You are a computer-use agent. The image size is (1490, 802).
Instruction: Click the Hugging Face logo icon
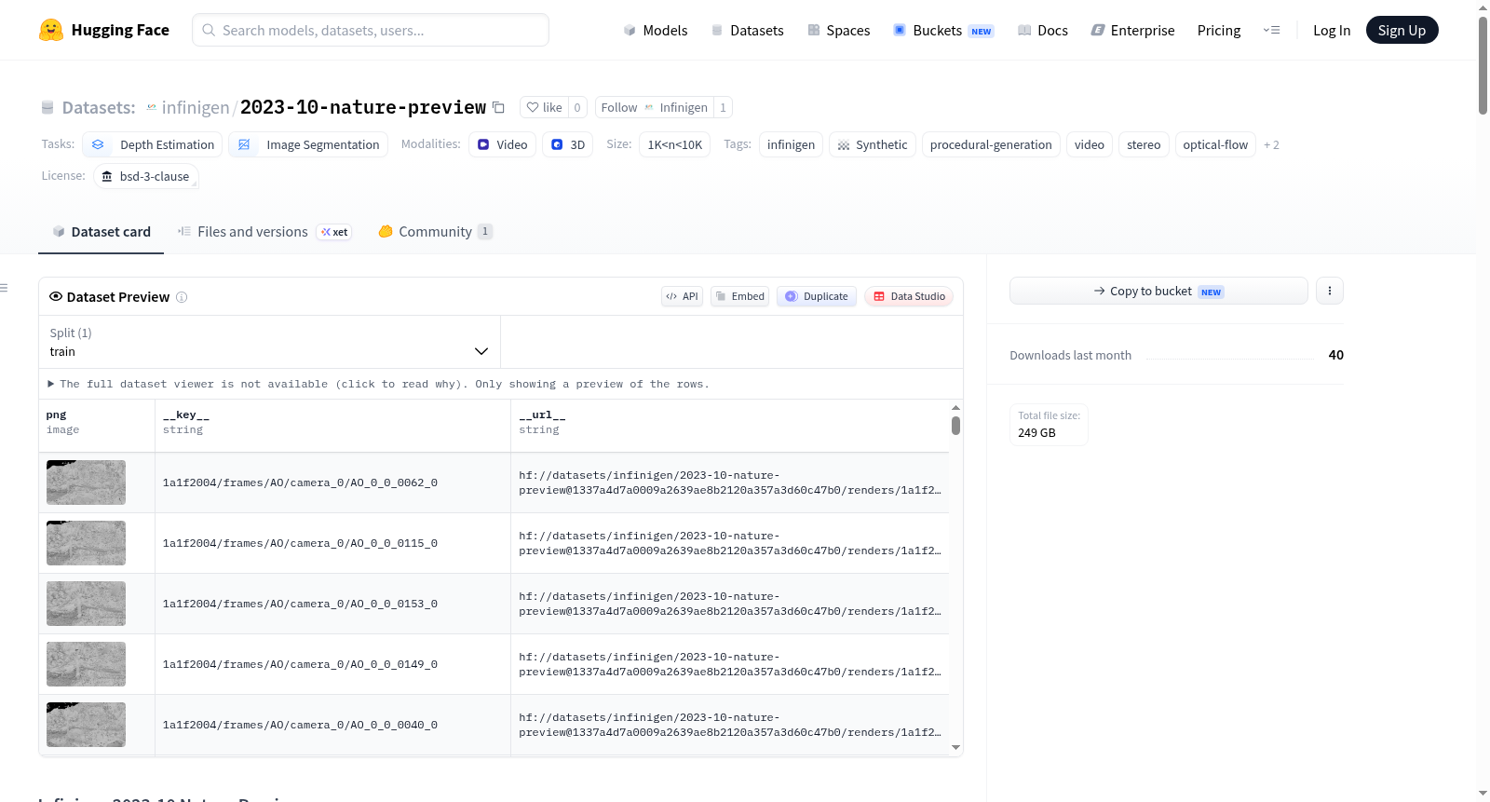51,30
